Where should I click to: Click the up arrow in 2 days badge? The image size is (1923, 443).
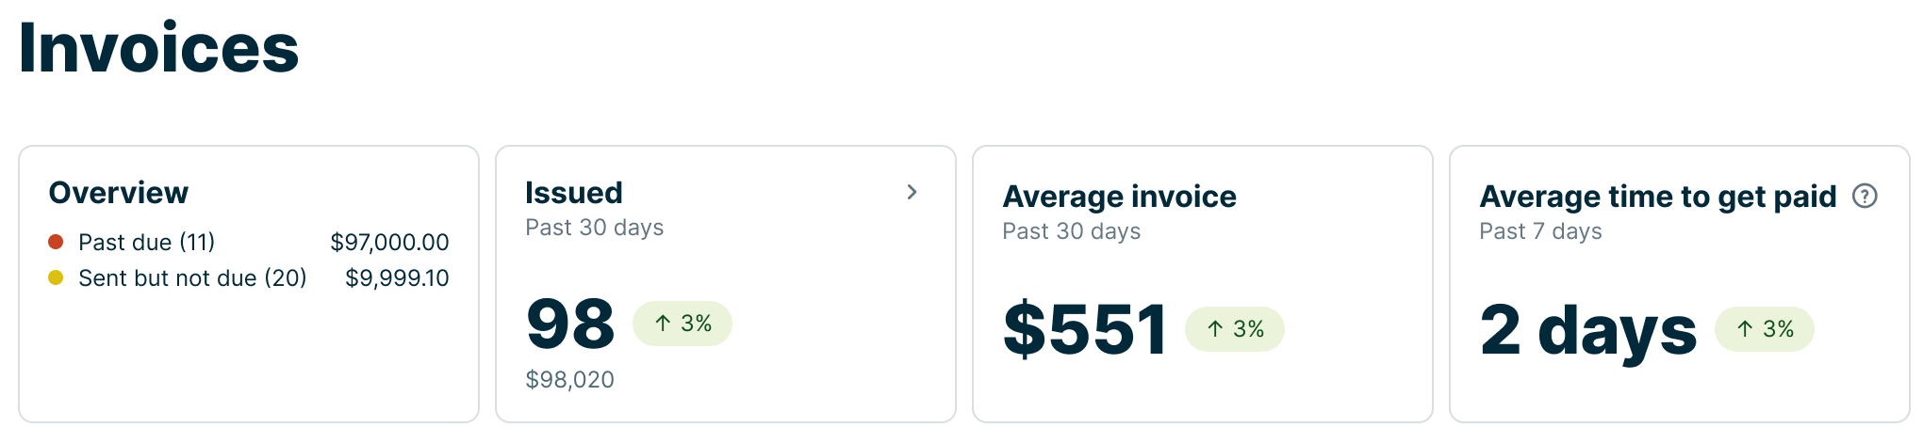click(x=1745, y=329)
